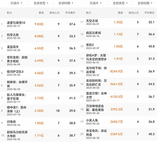
Task: Open the 疯狂元素城 movie entry
Action: coord(94,33)
